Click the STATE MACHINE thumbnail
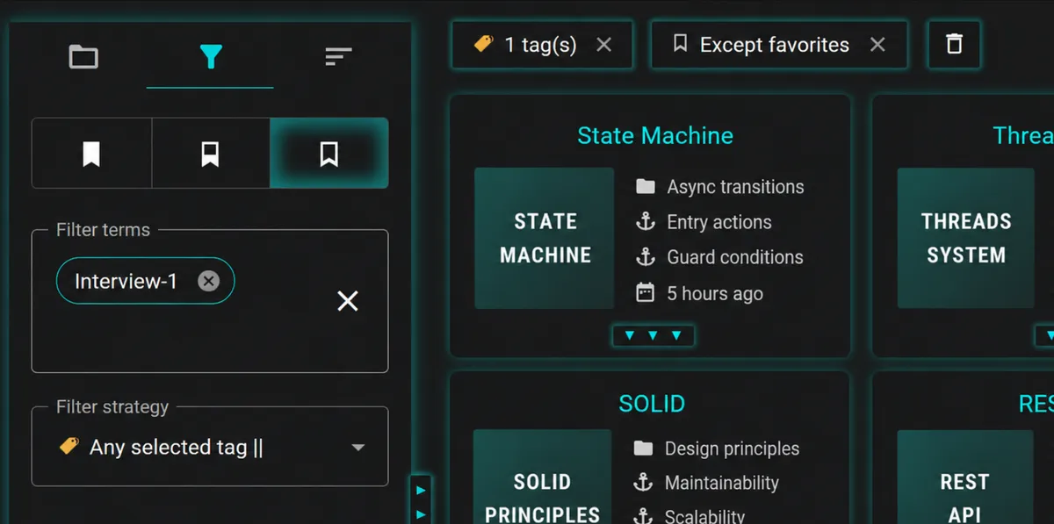Image resolution: width=1054 pixels, height=524 pixels. click(545, 238)
